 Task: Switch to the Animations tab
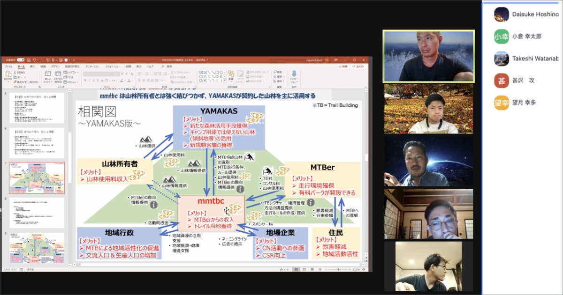click(x=92, y=66)
